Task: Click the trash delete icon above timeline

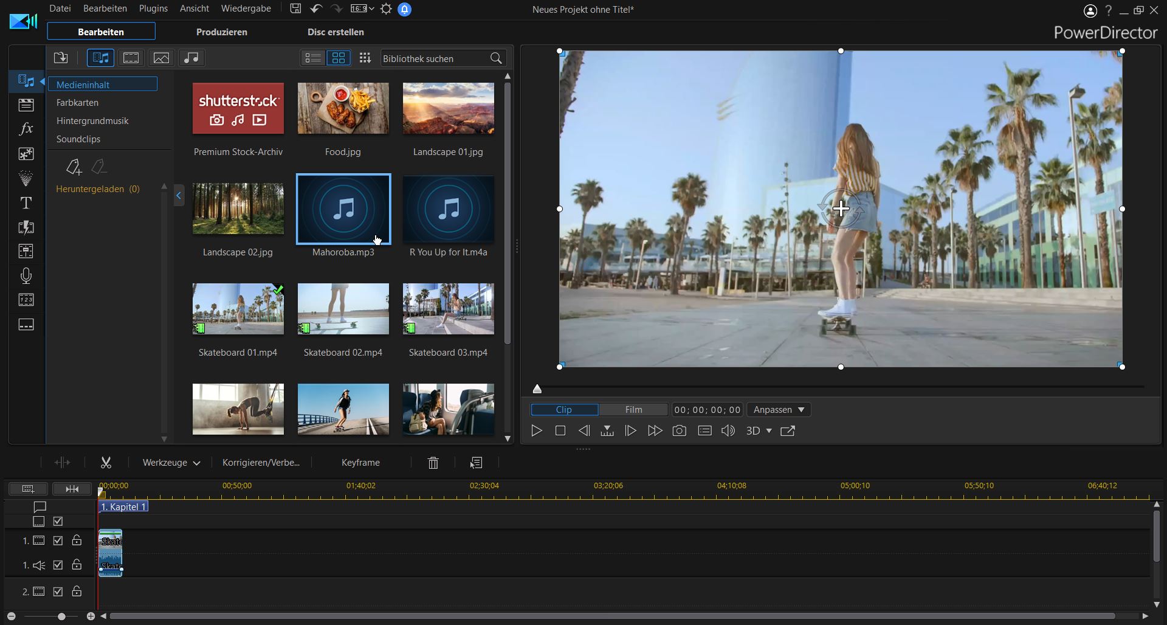Action: pyautogui.click(x=433, y=463)
